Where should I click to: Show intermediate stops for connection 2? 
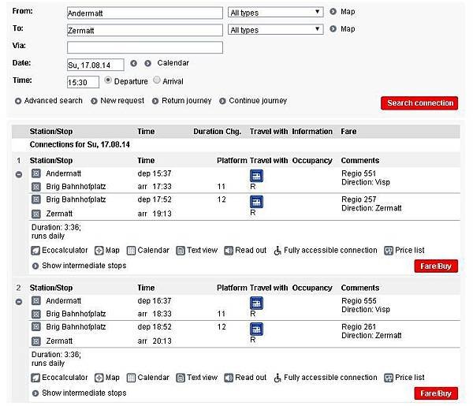80,393
